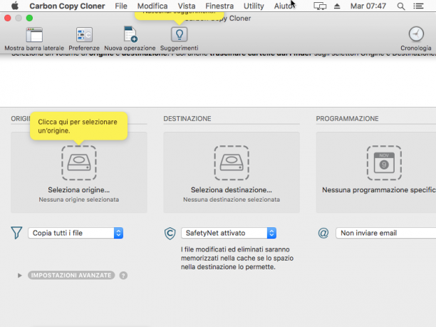436x327 pixels.
Task: Click the eject icon in menu bar
Action: (337, 6)
